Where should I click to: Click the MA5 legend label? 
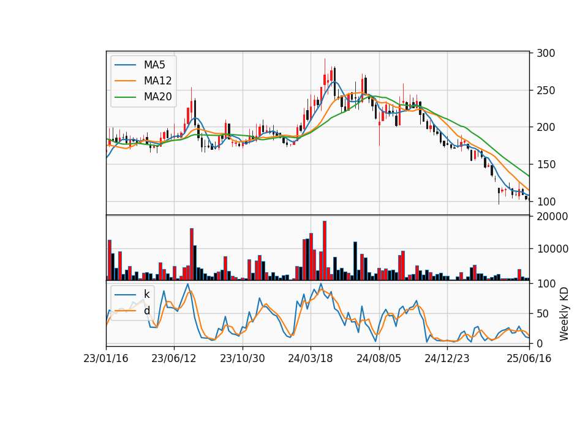154,65
